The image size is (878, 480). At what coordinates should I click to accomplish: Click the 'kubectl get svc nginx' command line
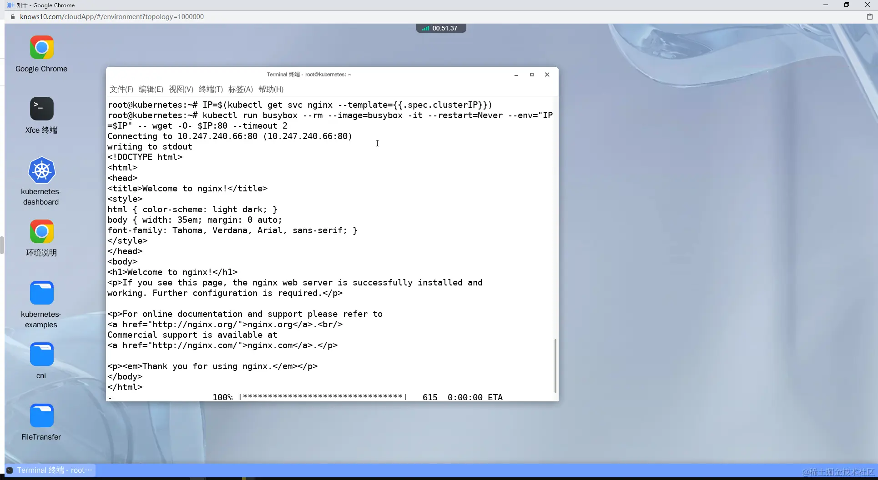[x=300, y=105]
